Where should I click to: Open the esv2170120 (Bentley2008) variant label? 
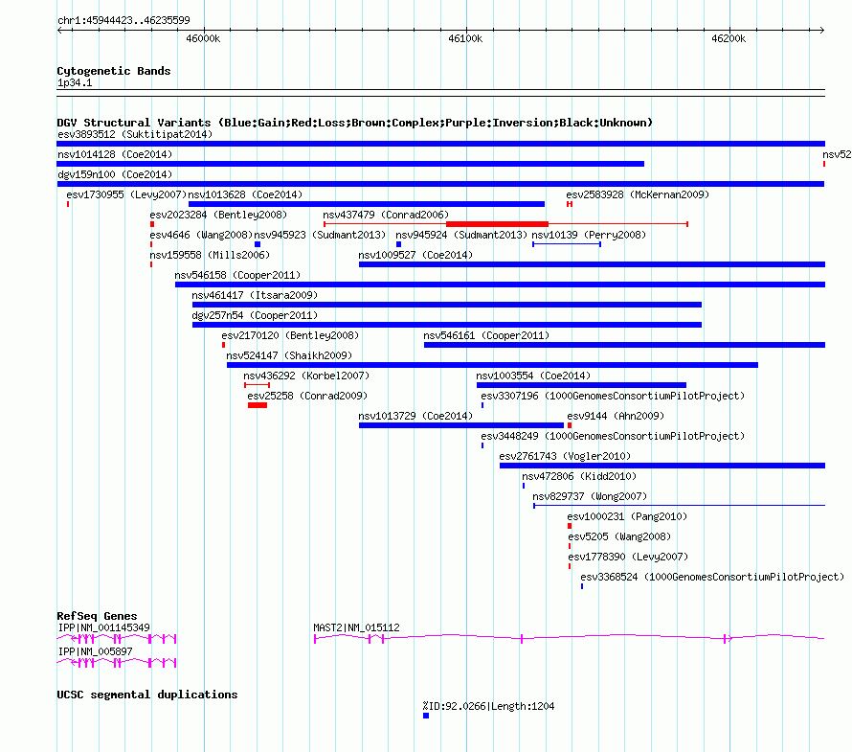click(290, 335)
